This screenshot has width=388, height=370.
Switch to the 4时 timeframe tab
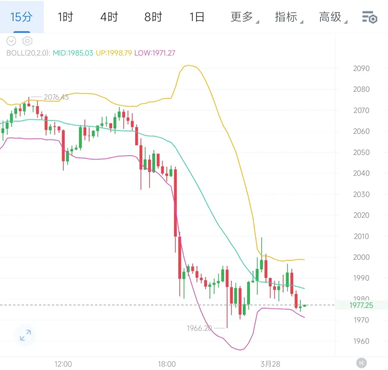(x=109, y=17)
